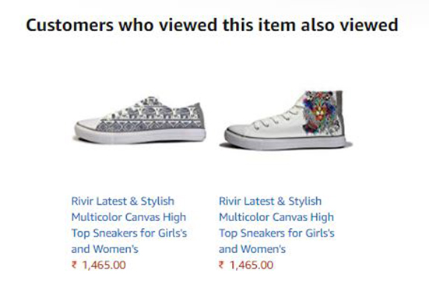Click the 'Multicolor Canvas High' text under the low-top sneaker

(129, 217)
